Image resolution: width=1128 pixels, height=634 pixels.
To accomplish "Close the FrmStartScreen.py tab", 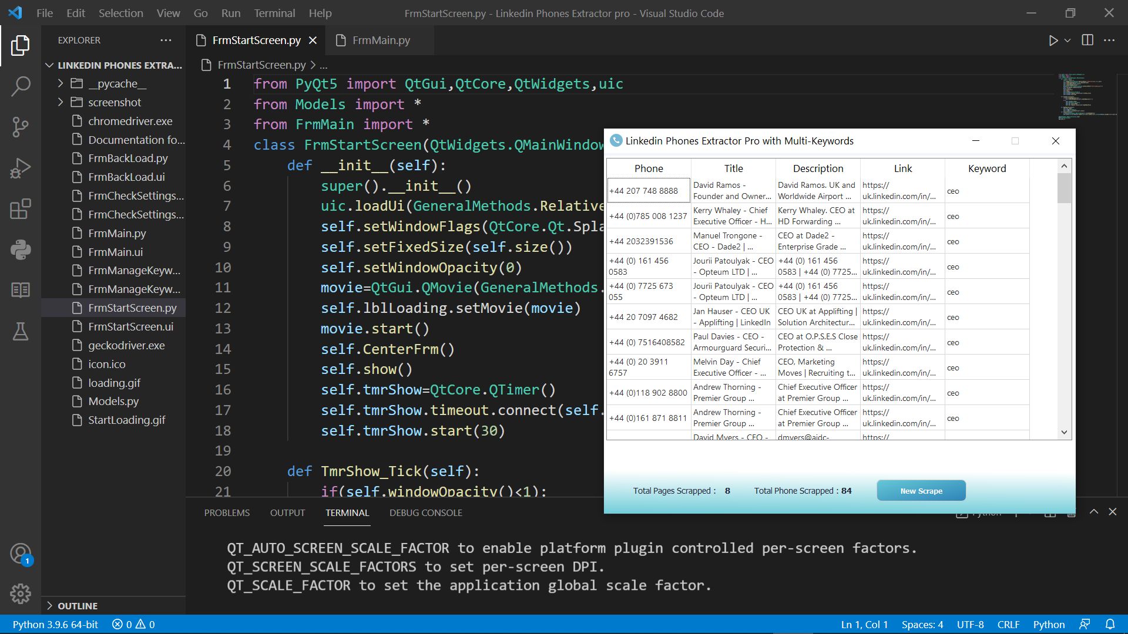I will click(x=313, y=41).
